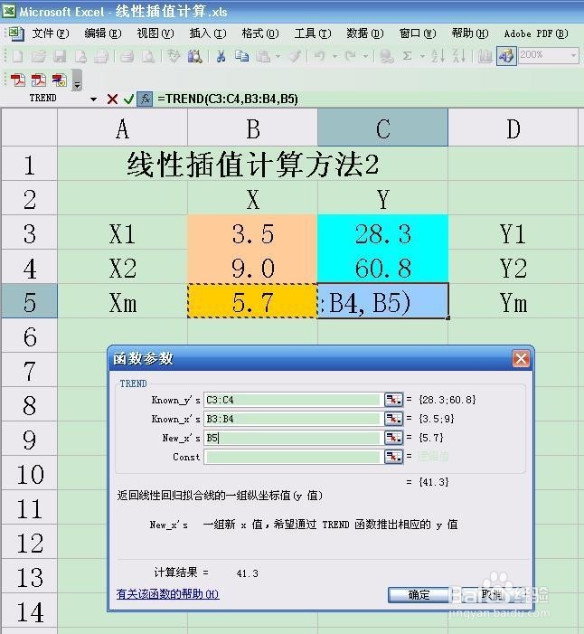Open the Adobe PDF(B) menu
Image resolution: width=584 pixels, height=634 pixels.
click(536, 33)
